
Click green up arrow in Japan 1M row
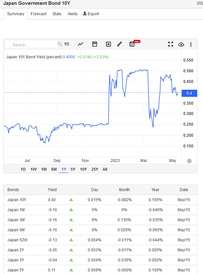[x=71, y=210]
